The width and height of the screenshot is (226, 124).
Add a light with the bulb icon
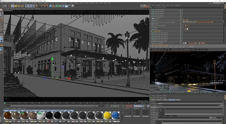point(73,6)
